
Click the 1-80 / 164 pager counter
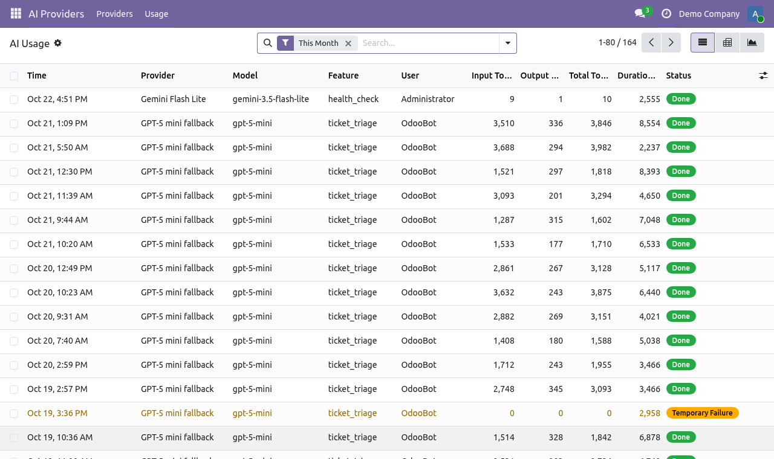(x=617, y=42)
